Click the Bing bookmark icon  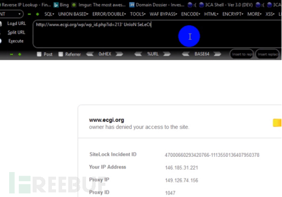click(56, 5)
